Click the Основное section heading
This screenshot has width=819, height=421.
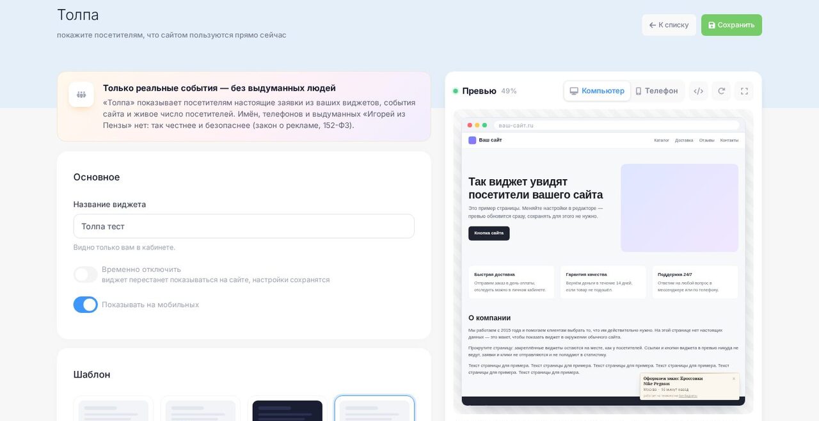(x=97, y=177)
